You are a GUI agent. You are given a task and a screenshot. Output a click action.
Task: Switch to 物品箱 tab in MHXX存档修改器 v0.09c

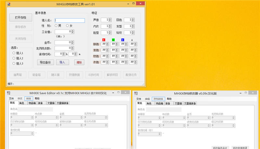[x=160, y=103]
